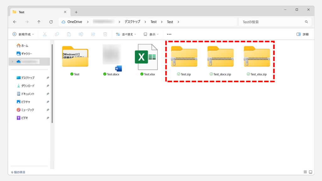Refresh the current folder view
Image resolution: width=322 pixels, height=181 pixels.
coord(51,22)
